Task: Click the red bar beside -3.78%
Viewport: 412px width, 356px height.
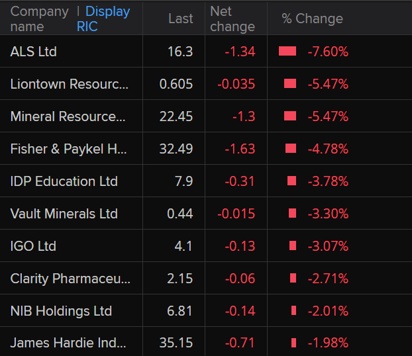Action: [x=291, y=181]
